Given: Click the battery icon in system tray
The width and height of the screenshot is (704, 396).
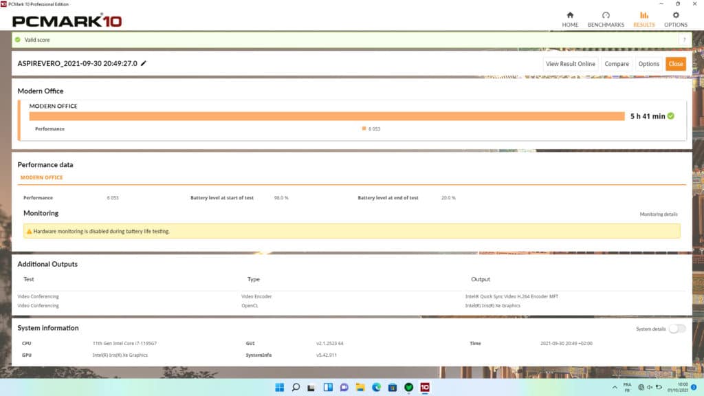Looking at the screenshot, I should pyautogui.click(x=659, y=387).
